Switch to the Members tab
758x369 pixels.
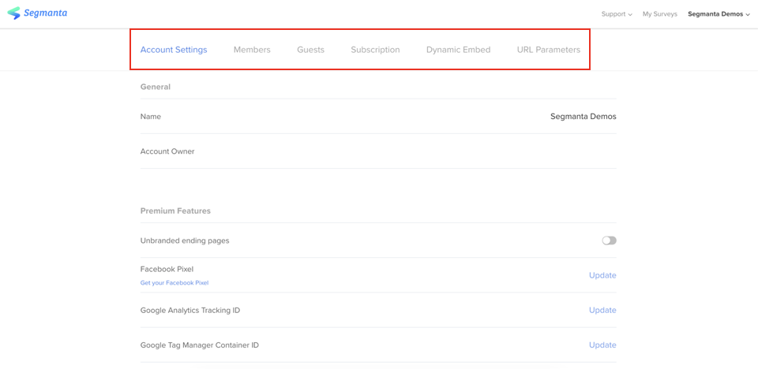point(252,50)
